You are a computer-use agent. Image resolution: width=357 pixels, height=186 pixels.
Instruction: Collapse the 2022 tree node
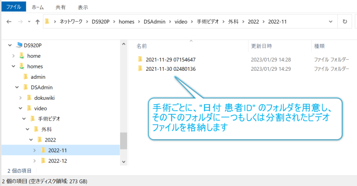(x=31, y=140)
